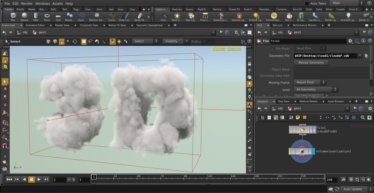Switch to the Geometry Spreadsheet tab
The width and height of the screenshot is (374, 193).
tap(149, 25)
